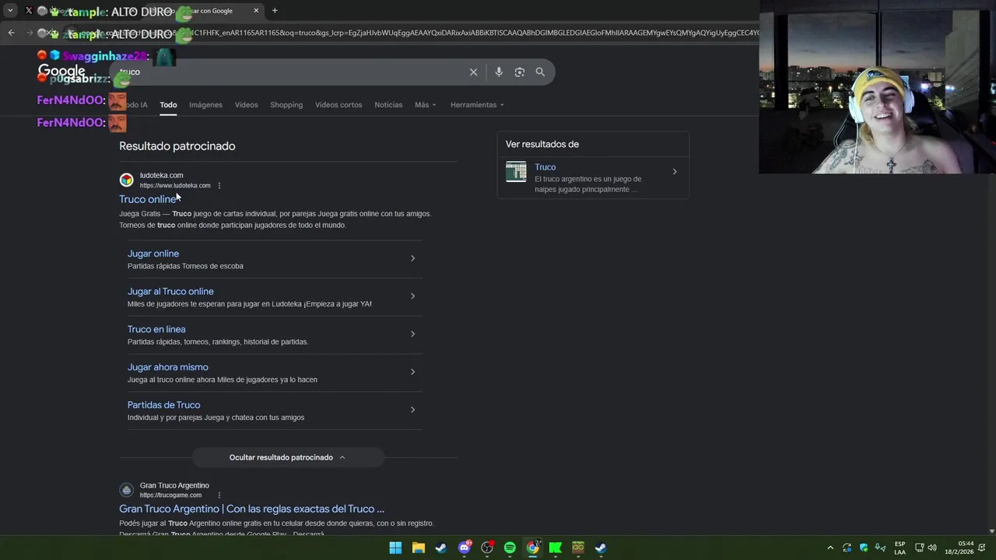Click the page vertical scrollbar down arrow
The height and width of the screenshot is (560, 996).
pyautogui.click(x=991, y=531)
